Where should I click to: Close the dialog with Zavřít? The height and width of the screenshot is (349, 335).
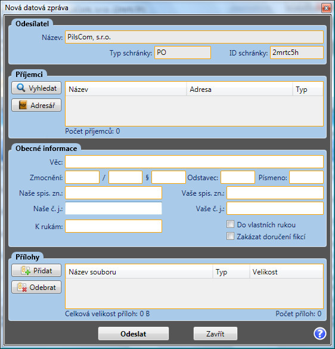pos(215,333)
